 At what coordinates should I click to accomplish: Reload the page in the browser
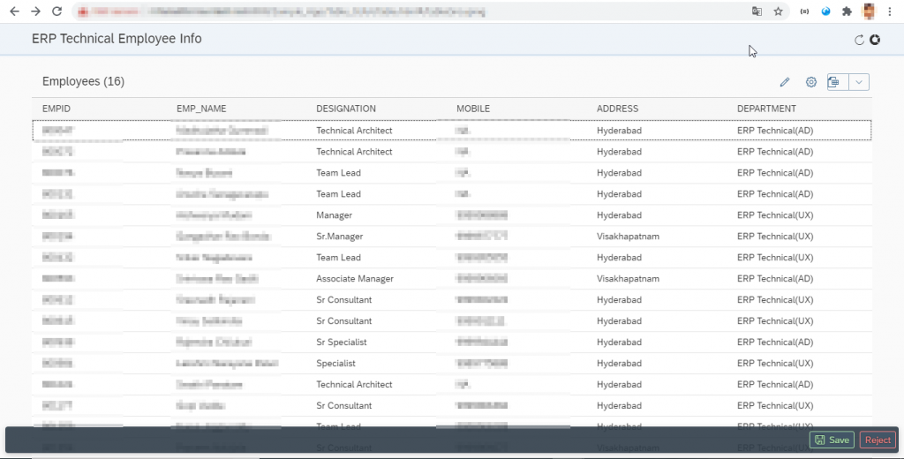coord(56,11)
